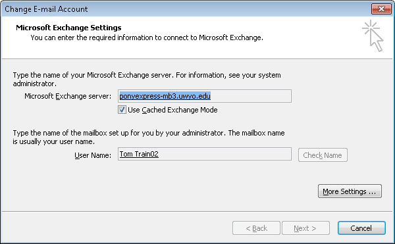
Task: Click the "Change E-mail Account" title text
Action: pyautogui.click(x=46, y=9)
